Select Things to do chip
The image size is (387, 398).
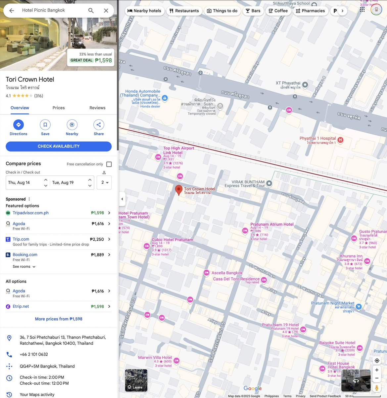(222, 11)
